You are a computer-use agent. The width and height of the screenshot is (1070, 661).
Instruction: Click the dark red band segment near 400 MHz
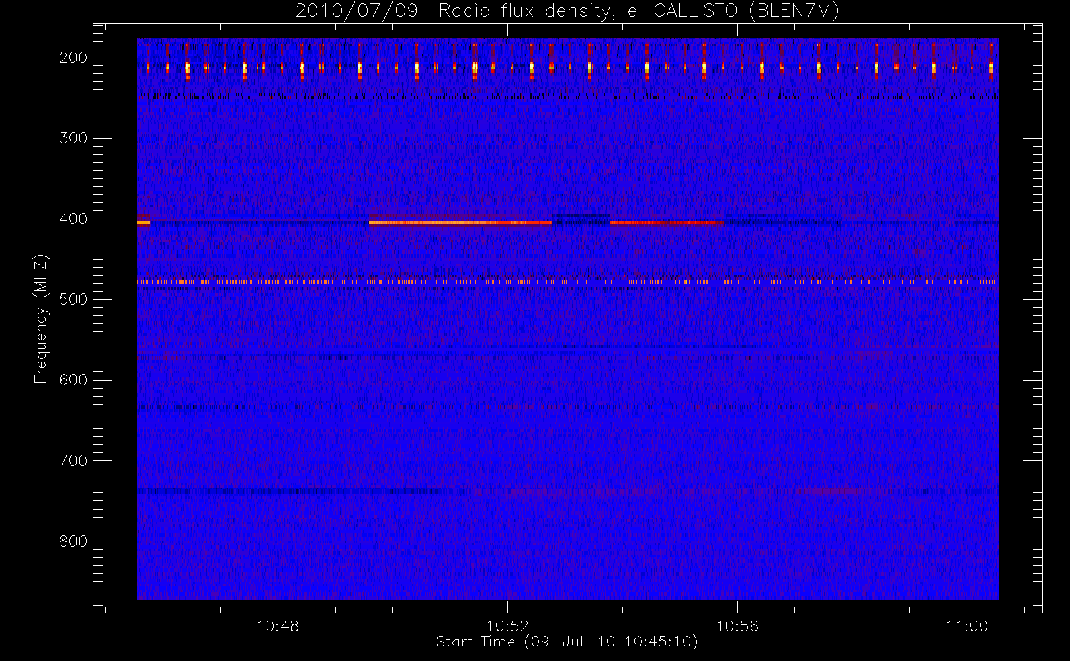(667, 223)
